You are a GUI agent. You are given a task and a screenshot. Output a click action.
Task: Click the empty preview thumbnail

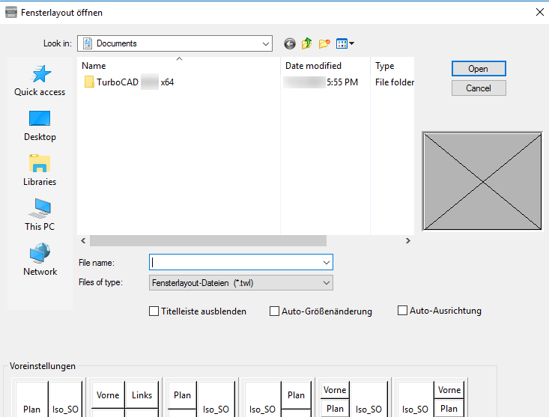click(482, 181)
